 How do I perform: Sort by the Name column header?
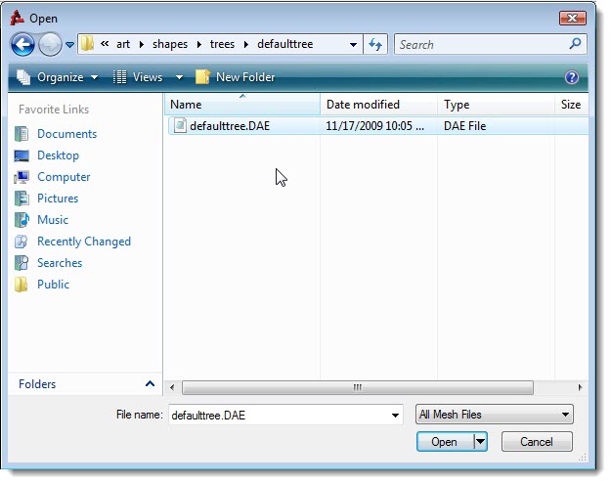point(242,105)
